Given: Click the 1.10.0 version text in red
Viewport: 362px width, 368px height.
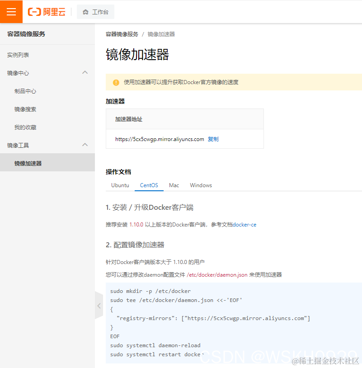Looking at the screenshot, I should coord(136,225).
